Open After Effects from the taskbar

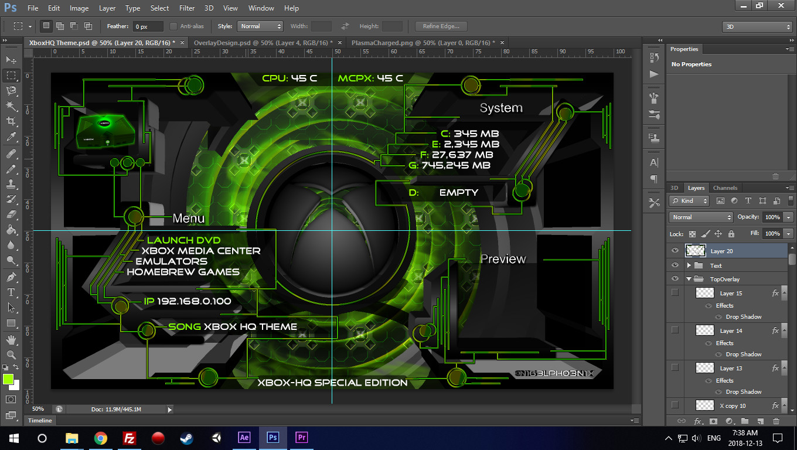coord(244,437)
